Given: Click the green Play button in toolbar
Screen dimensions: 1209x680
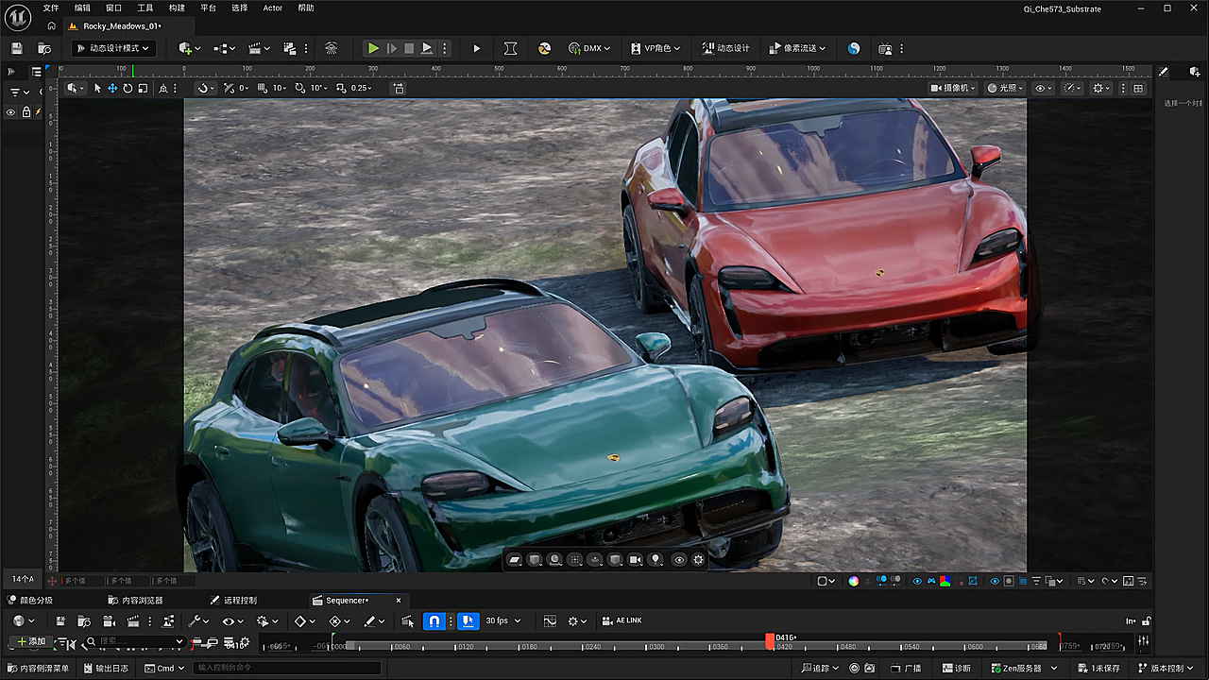Looking at the screenshot, I should click(373, 48).
